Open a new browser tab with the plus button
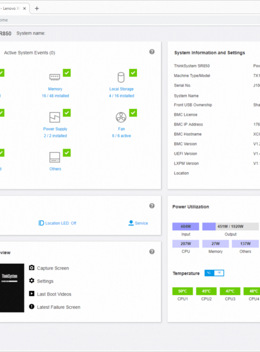The width and height of the screenshot is (260, 352). [x=37, y=9]
